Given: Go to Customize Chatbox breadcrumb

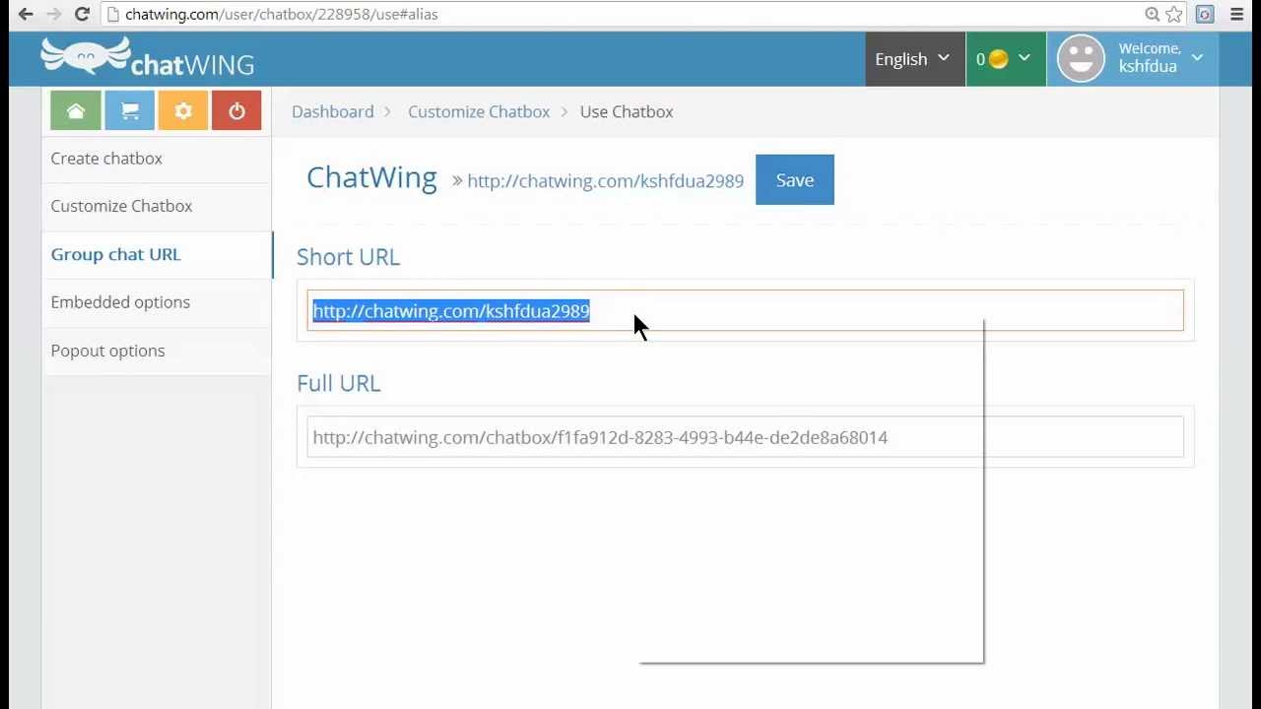Looking at the screenshot, I should point(479,111).
